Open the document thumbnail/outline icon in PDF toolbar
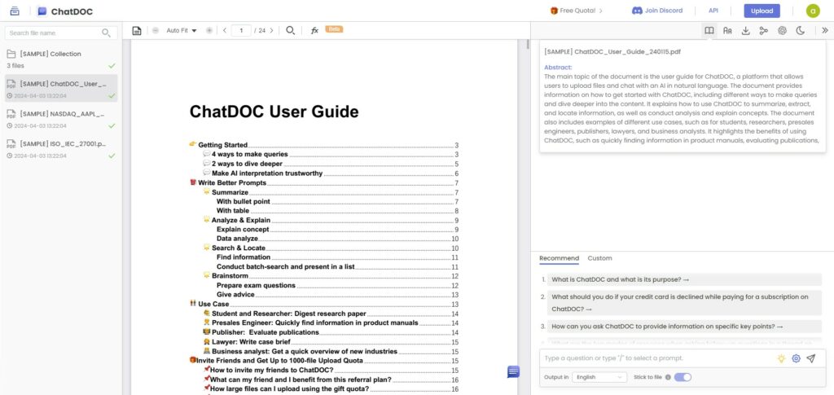 coord(137,31)
